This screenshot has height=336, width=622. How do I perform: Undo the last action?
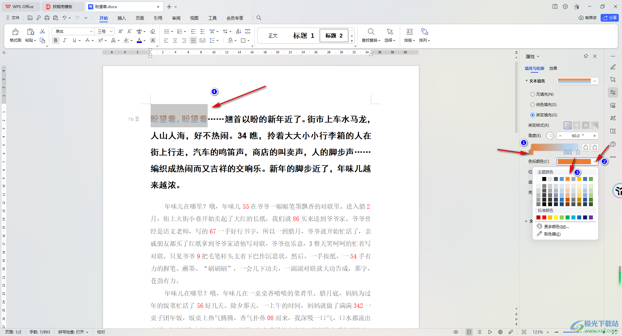(64, 18)
